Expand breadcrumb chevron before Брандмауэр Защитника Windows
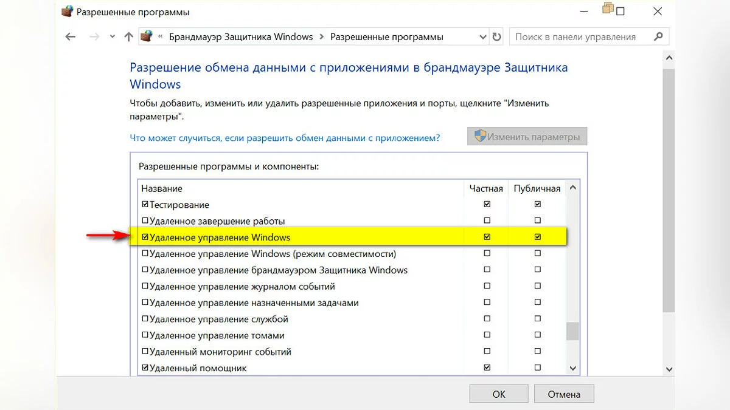 pyautogui.click(x=161, y=36)
